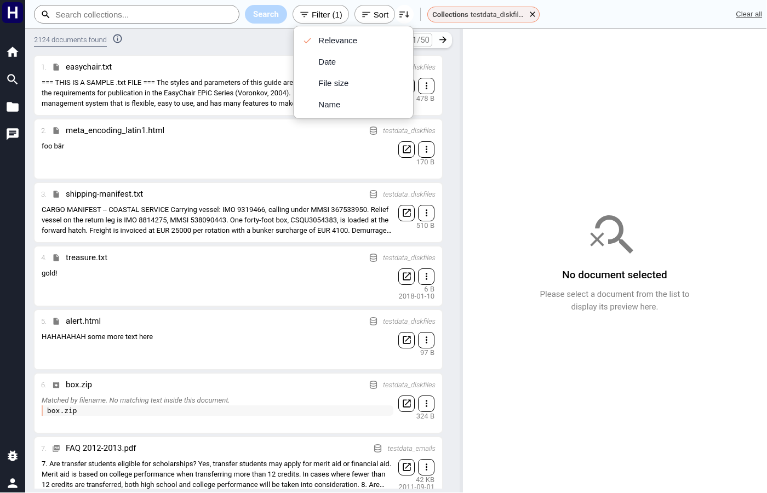767x493 pixels.
Task: Select the alert.html document title
Action: 83,321
